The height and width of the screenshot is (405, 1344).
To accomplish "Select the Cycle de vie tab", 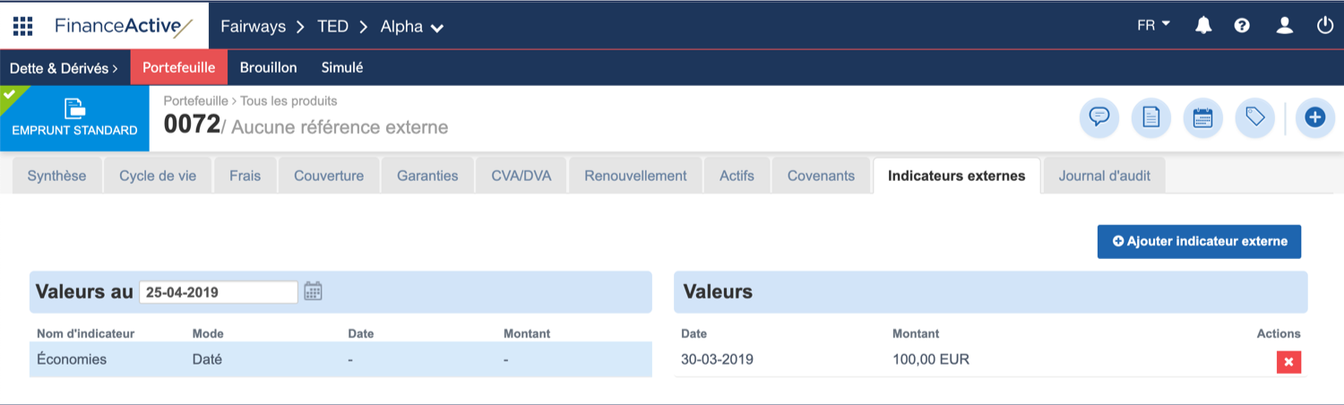I will point(158,176).
